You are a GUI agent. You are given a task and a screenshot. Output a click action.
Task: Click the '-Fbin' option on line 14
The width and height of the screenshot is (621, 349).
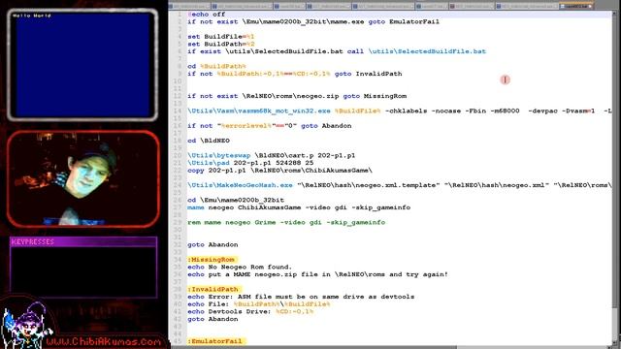pos(475,111)
